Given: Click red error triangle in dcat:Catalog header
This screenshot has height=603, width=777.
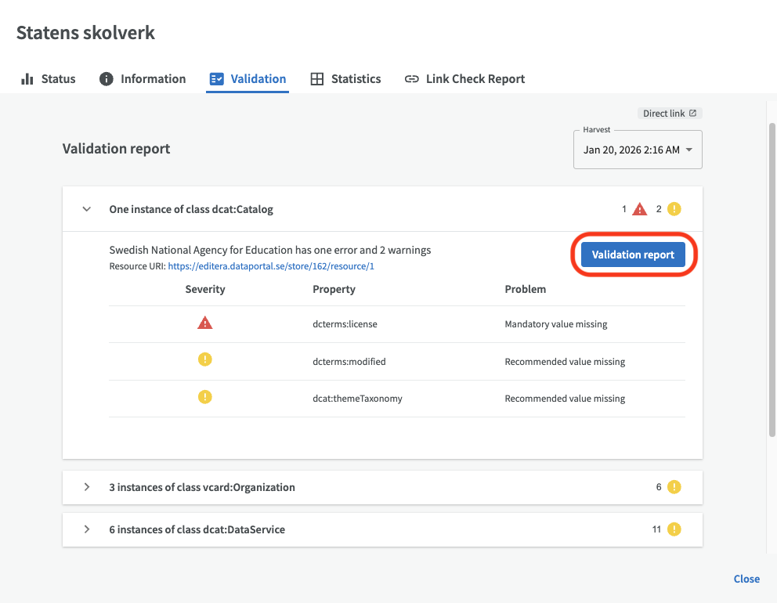Looking at the screenshot, I should click(x=640, y=209).
